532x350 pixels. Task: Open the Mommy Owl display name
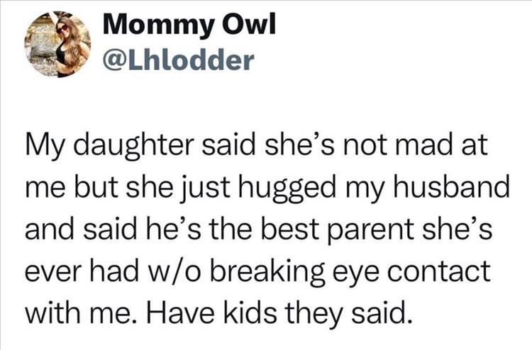(188, 27)
